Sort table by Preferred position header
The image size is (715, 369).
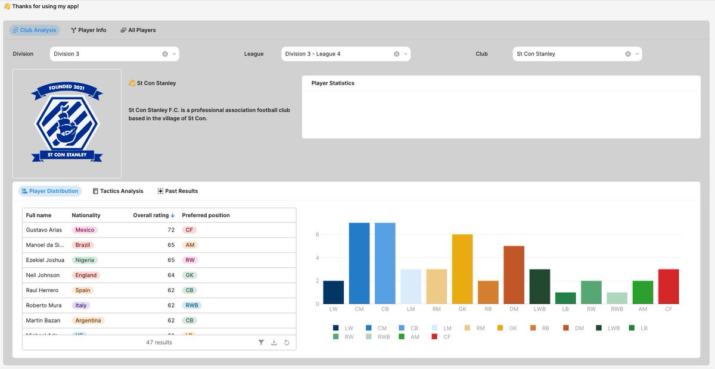206,215
